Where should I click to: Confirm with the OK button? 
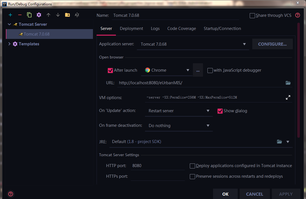click(225, 194)
